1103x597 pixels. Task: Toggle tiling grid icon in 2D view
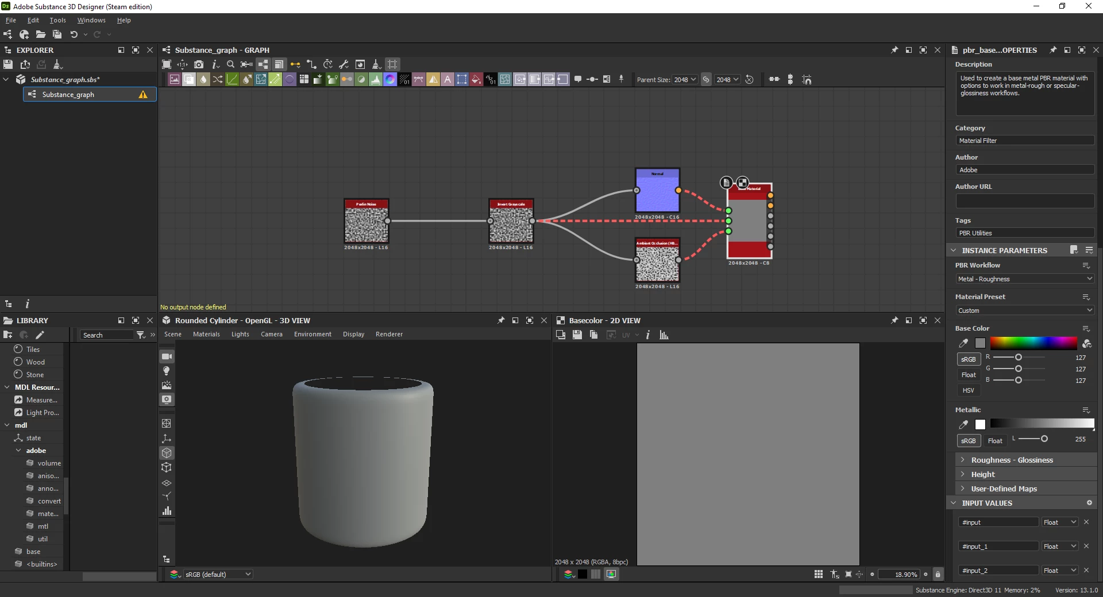[x=819, y=574]
